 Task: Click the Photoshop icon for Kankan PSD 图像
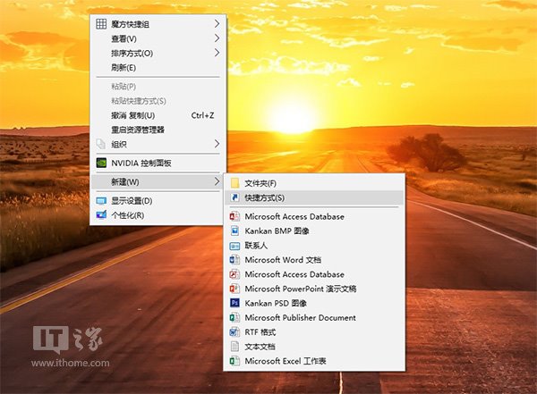coord(234,303)
